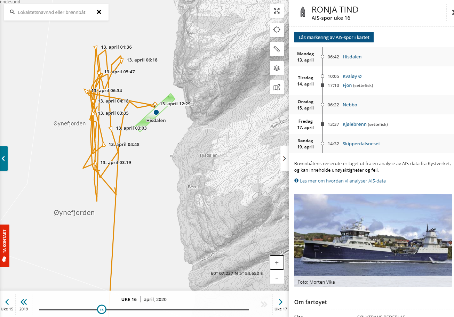Click the info icon before Les mer
Image resolution: width=454 pixels, height=317 pixels.
coord(296,181)
